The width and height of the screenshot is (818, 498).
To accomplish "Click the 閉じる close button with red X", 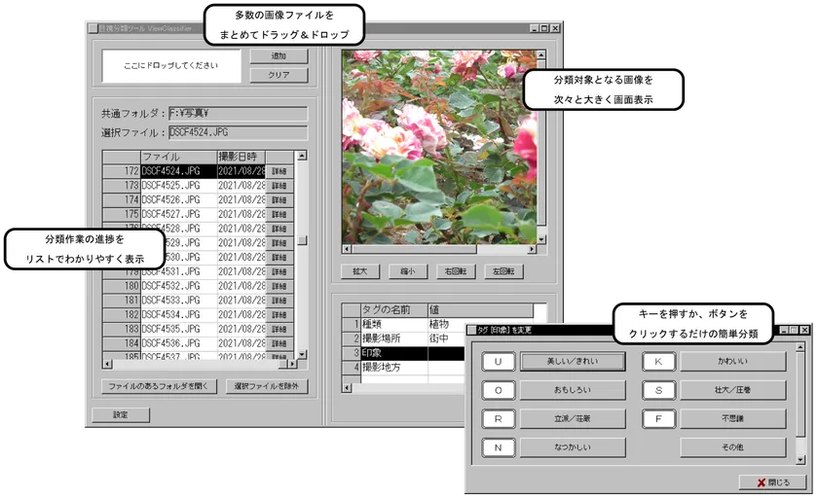I will tap(772, 482).
